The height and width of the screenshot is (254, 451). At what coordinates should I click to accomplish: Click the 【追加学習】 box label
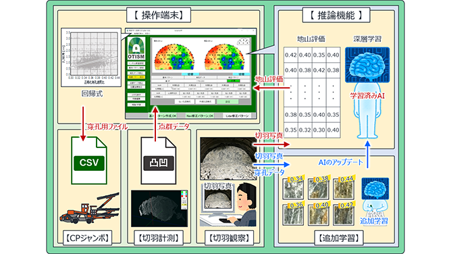tap(338, 238)
